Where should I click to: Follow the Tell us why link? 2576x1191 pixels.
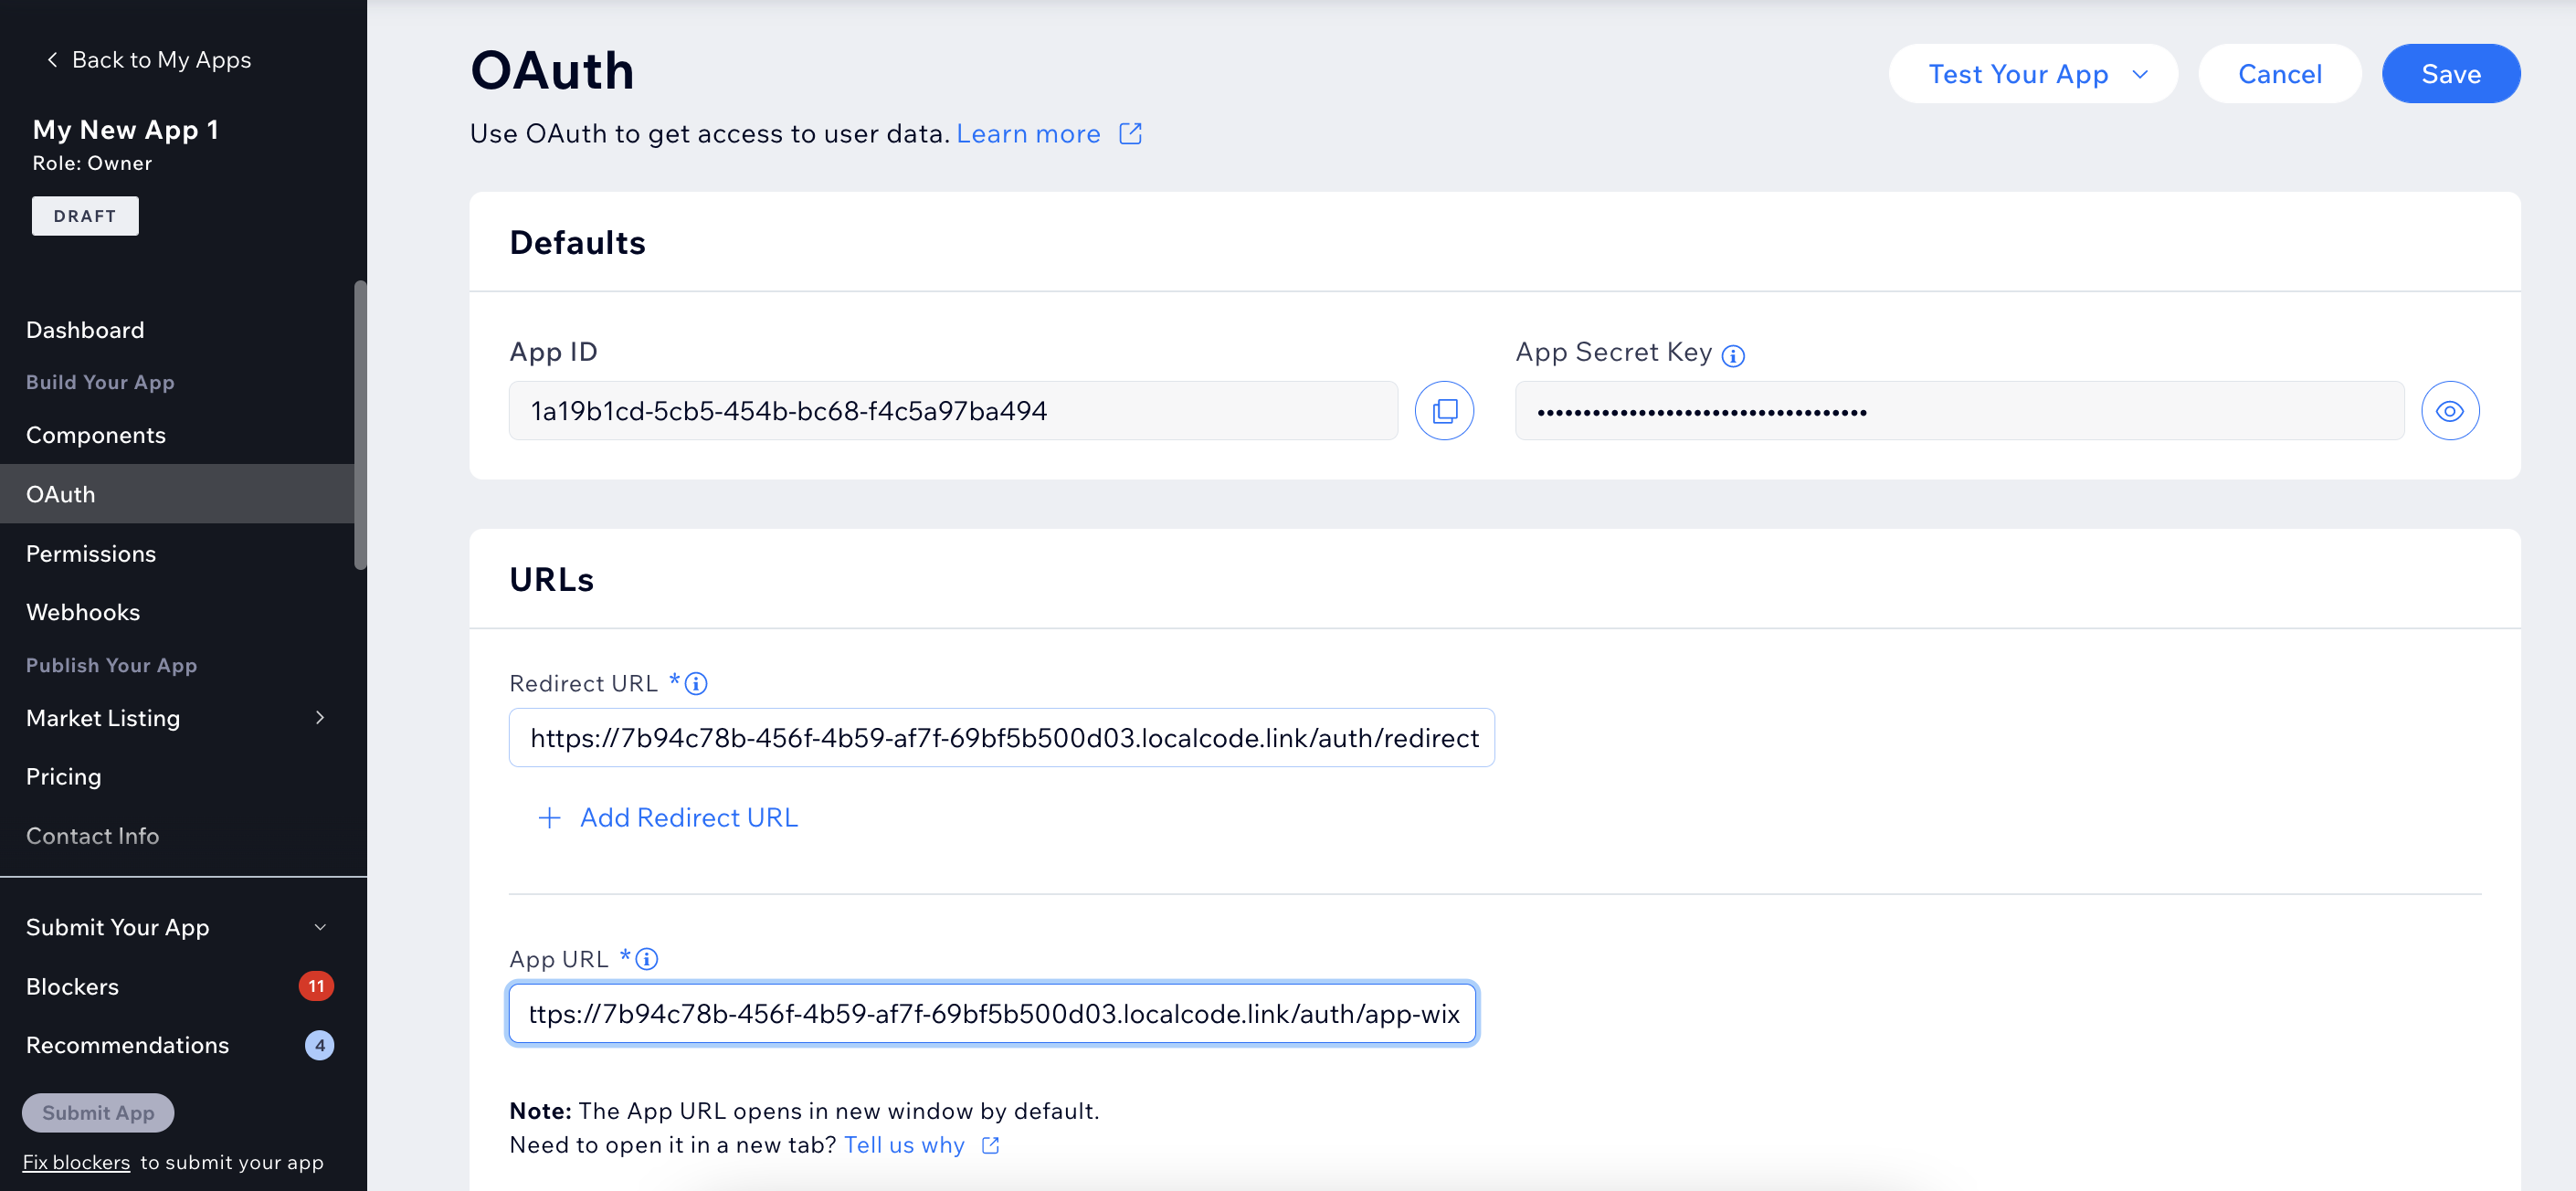click(x=904, y=1145)
